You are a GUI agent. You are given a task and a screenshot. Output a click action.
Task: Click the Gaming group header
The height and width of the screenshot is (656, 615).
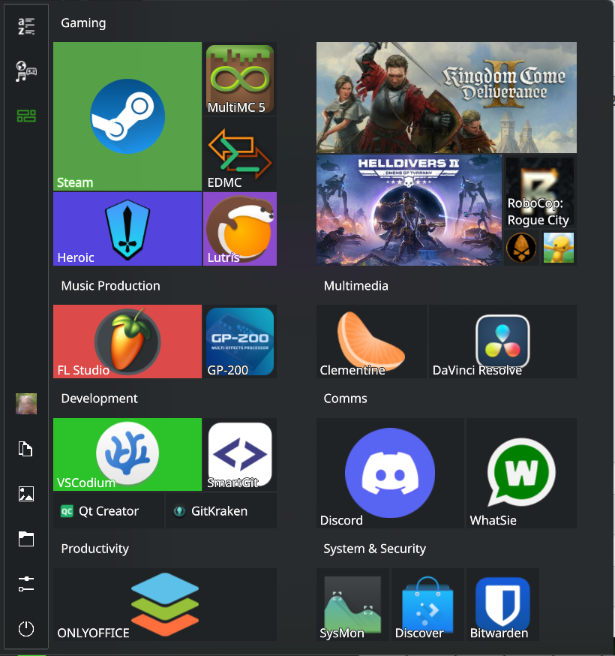point(83,23)
